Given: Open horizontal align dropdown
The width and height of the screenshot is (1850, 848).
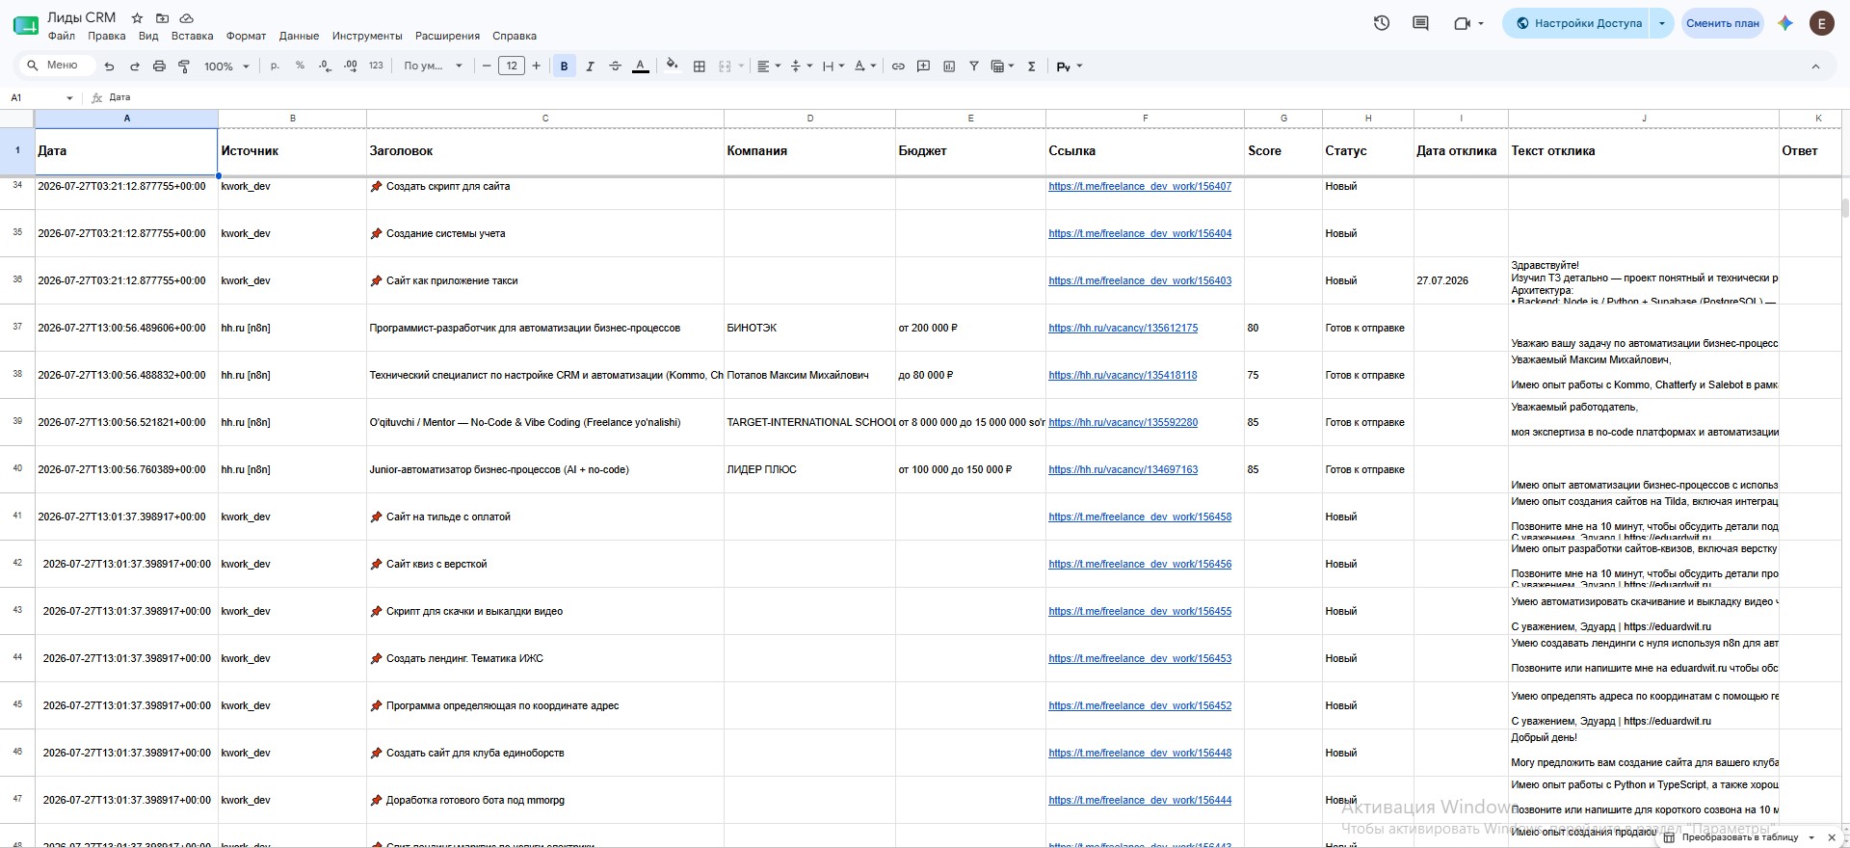Looking at the screenshot, I should [x=768, y=66].
